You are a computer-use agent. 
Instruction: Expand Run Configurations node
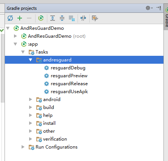(x=23, y=147)
